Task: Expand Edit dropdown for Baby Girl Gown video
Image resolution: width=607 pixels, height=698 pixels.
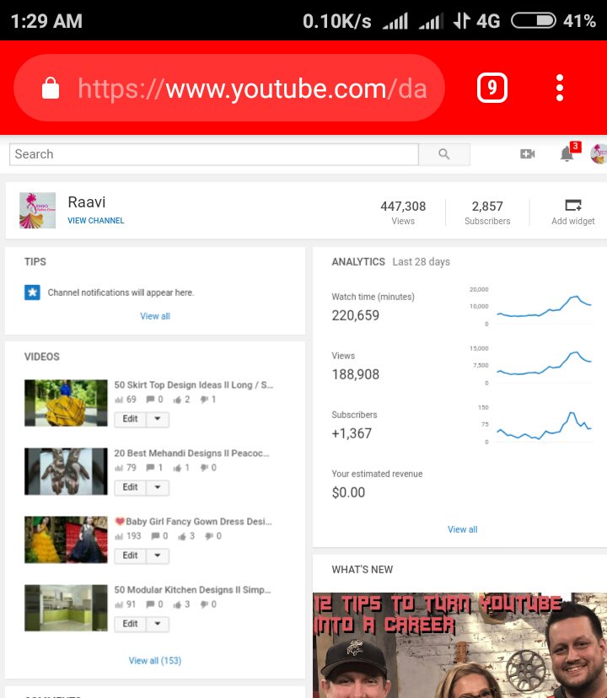Action: tap(157, 556)
